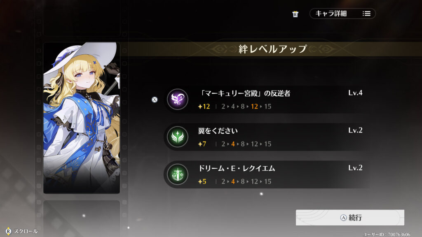Click the +7 bonus value
This screenshot has width=422, height=237.
(x=202, y=144)
